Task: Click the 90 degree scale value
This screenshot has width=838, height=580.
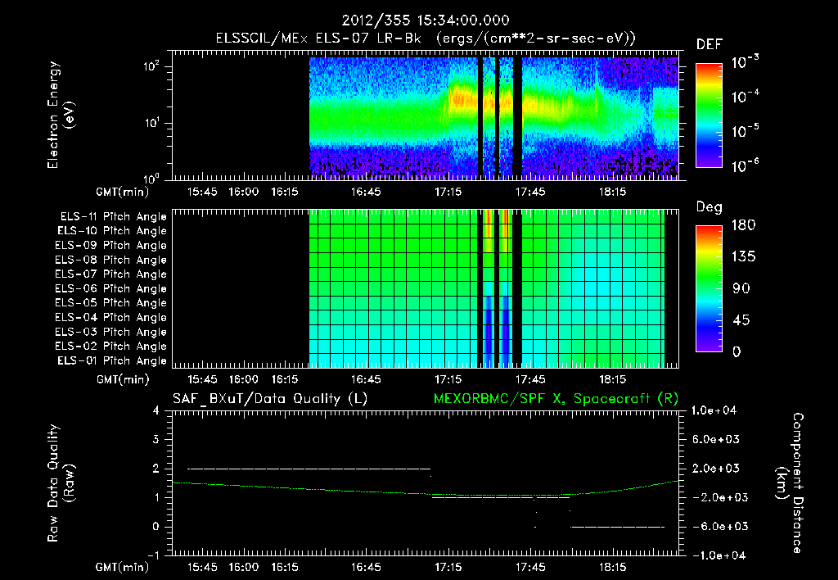Action: [x=741, y=288]
